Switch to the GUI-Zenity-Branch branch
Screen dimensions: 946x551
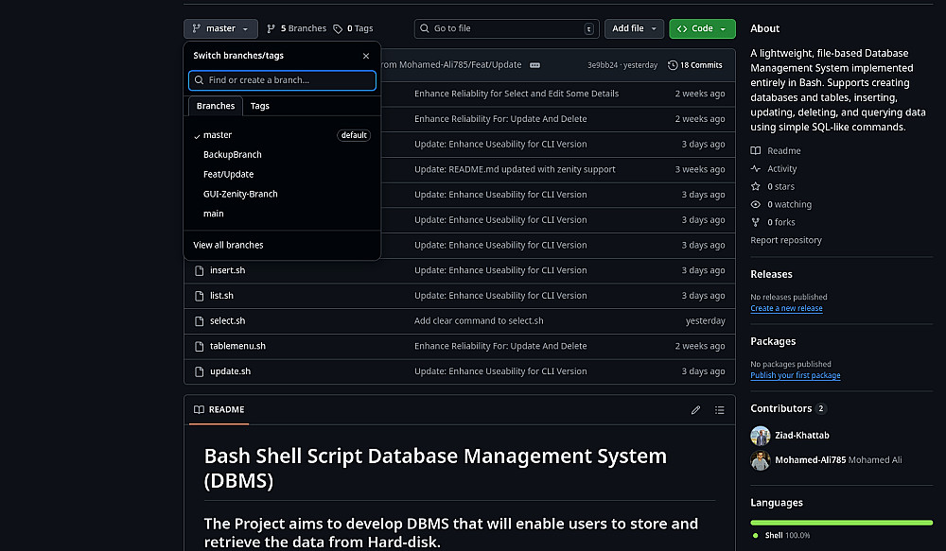[240, 194]
